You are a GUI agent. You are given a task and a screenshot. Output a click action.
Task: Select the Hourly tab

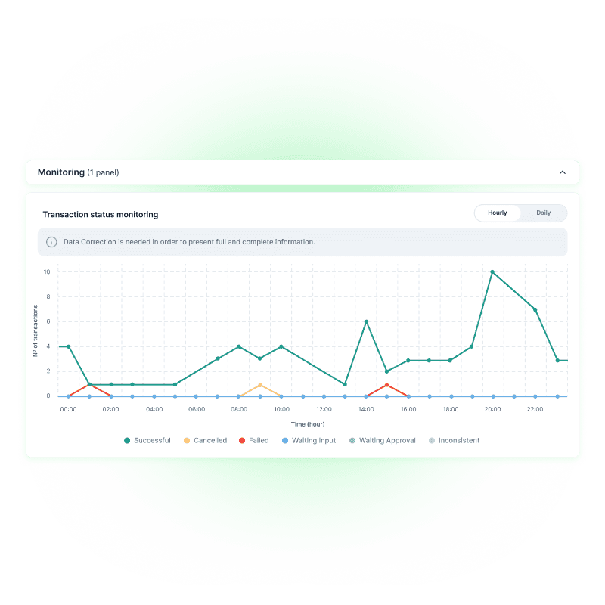[x=497, y=213]
